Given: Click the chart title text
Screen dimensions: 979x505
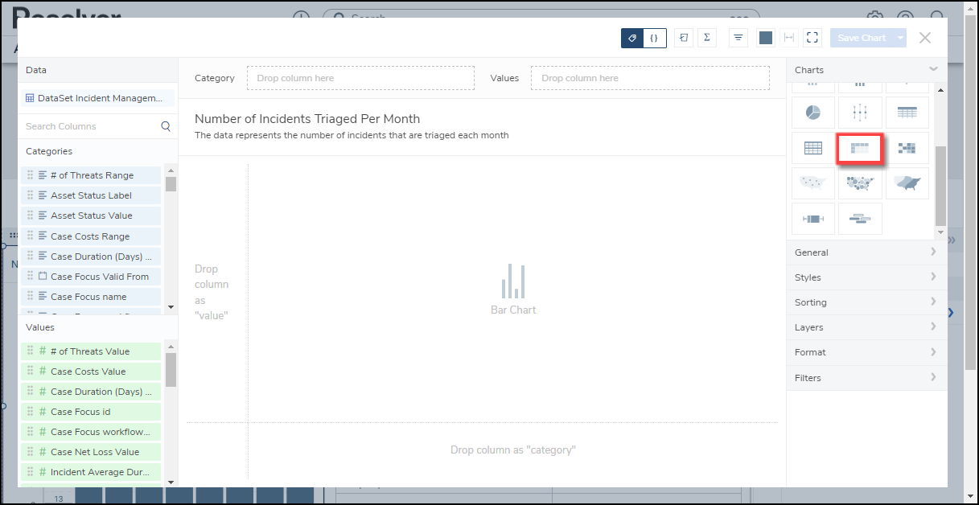Looking at the screenshot, I should tap(307, 119).
